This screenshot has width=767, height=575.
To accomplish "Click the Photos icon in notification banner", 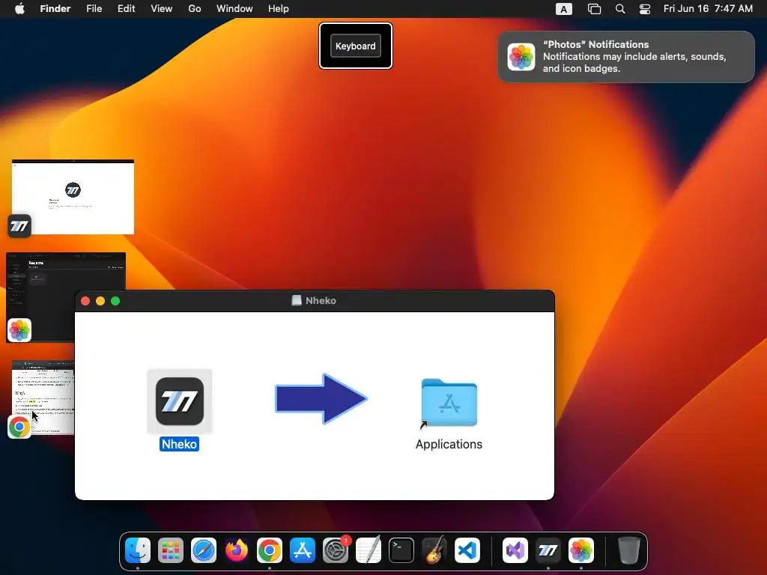I will [x=521, y=57].
